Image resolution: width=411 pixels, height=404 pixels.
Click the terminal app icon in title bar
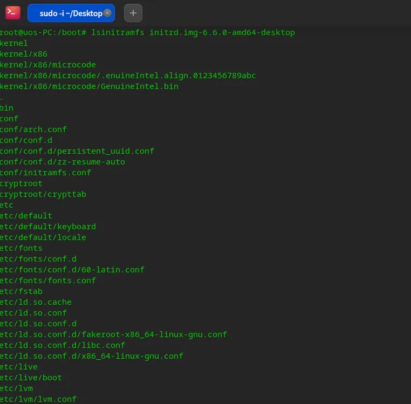click(13, 13)
